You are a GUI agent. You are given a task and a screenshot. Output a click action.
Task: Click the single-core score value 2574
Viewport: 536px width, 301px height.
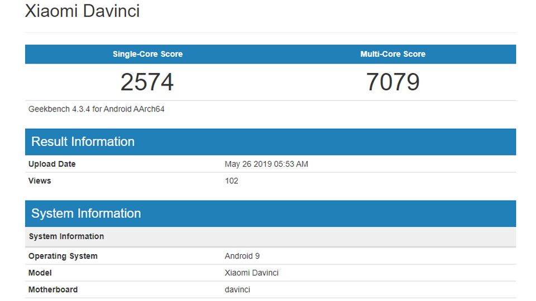[x=147, y=82]
